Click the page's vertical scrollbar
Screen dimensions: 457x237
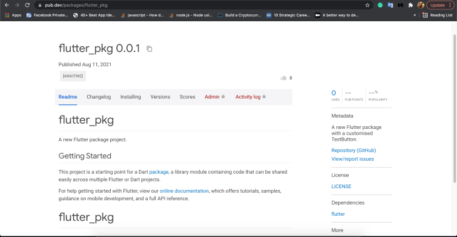click(x=454, y=108)
